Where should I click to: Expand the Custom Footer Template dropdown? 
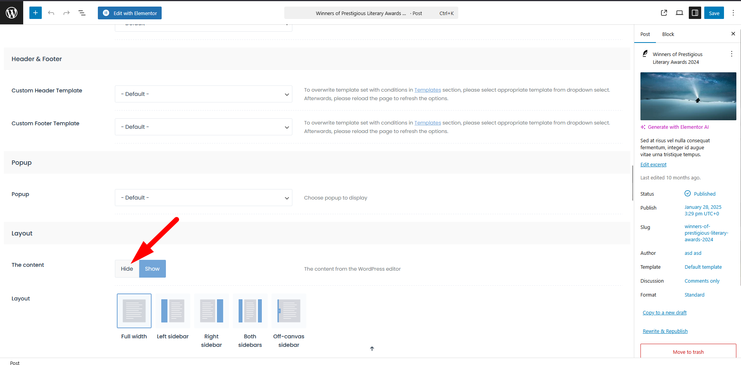point(203,127)
